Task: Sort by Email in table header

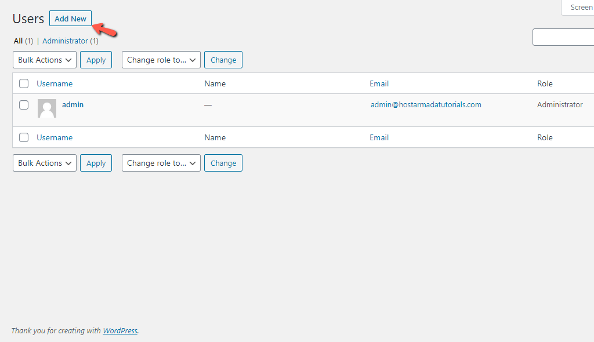Action: tap(379, 83)
